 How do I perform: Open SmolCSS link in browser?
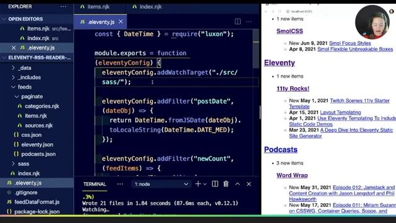(290, 31)
